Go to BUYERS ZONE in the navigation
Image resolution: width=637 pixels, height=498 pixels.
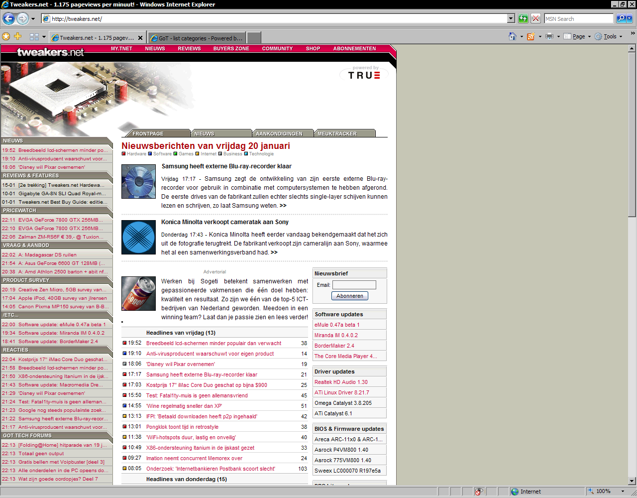point(231,49)
